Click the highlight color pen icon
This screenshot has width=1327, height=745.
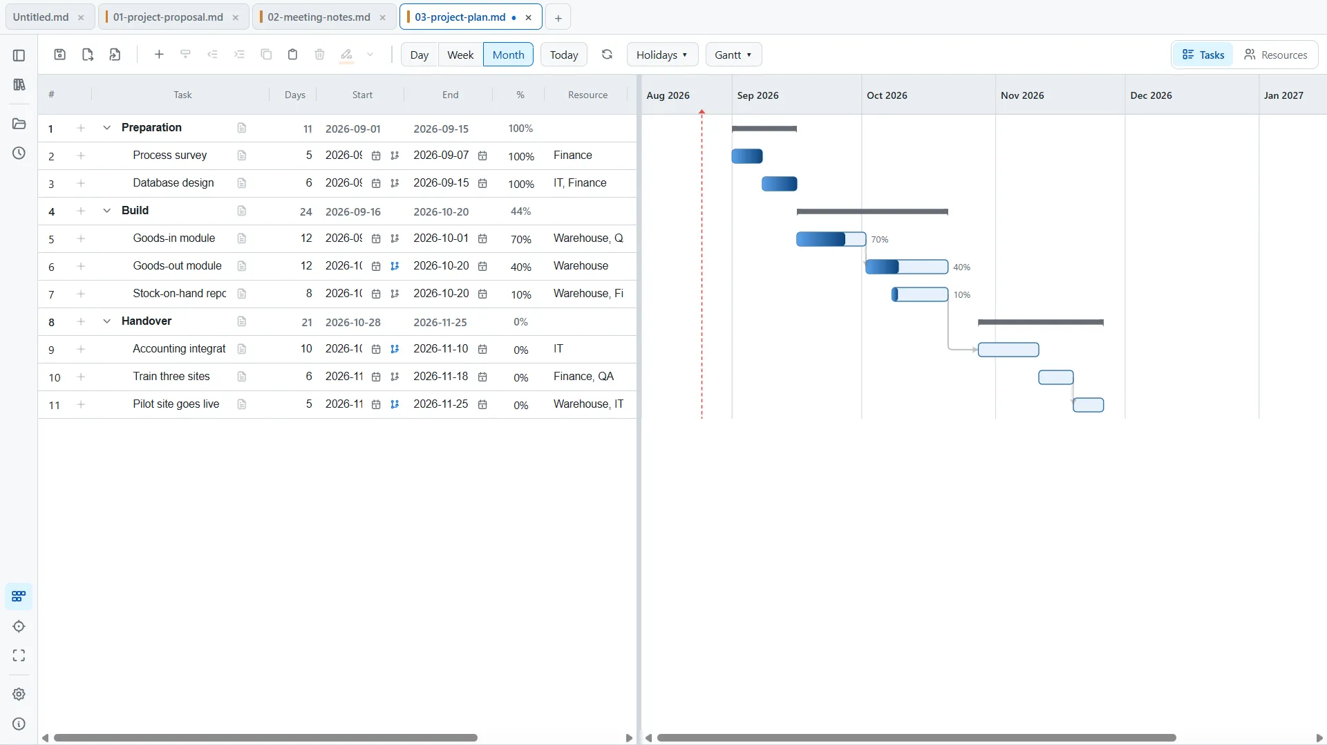pos(347,55)
